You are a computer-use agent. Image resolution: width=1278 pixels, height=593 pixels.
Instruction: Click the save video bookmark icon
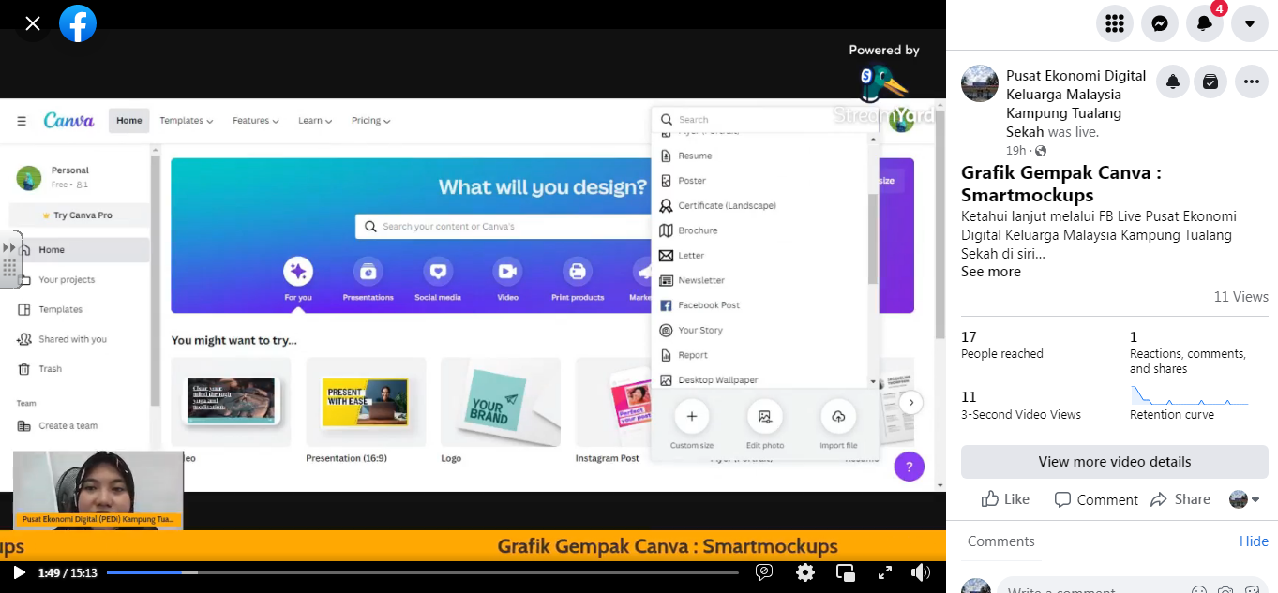pyautogui.click(x=1210, y=82)
